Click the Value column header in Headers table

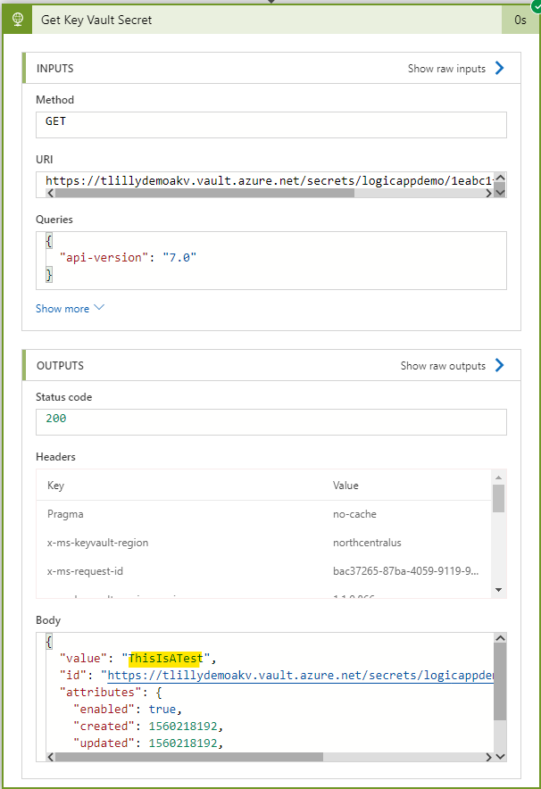pos(345,486)
